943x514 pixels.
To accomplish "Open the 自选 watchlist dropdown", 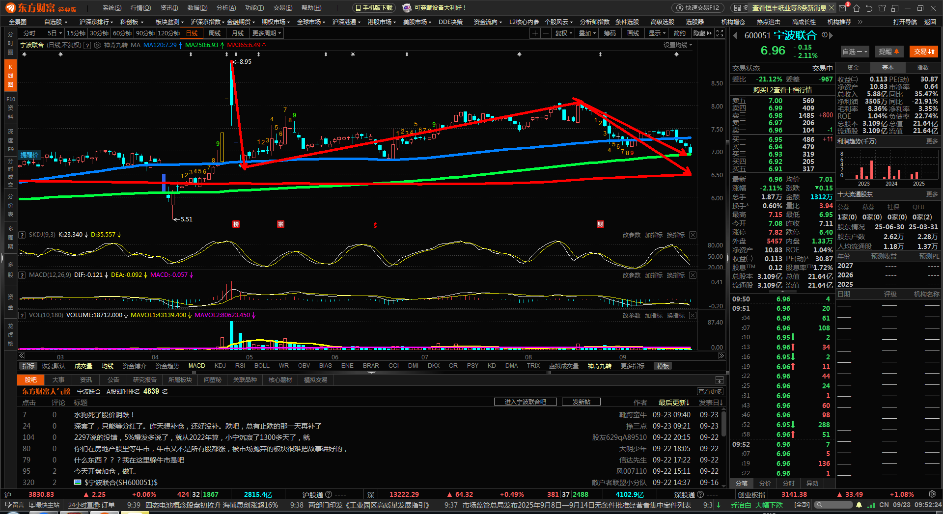I will click(x=855, y=52).
